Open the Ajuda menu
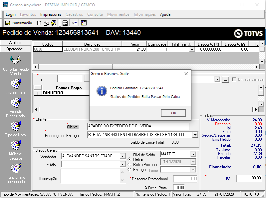Image resolution: width=266 pixels, height=198 pixels. coord(165,14)
